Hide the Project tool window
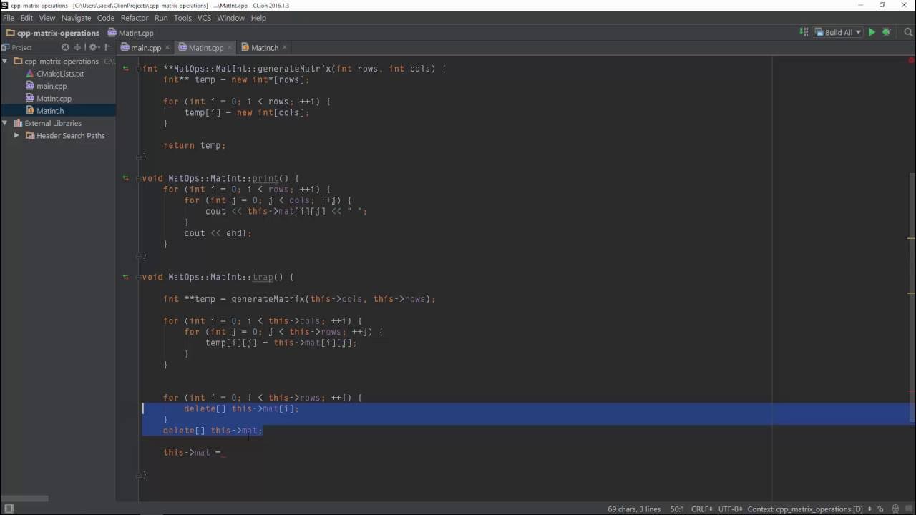Viewport: 916px width, 515px height. coord(107,47)
